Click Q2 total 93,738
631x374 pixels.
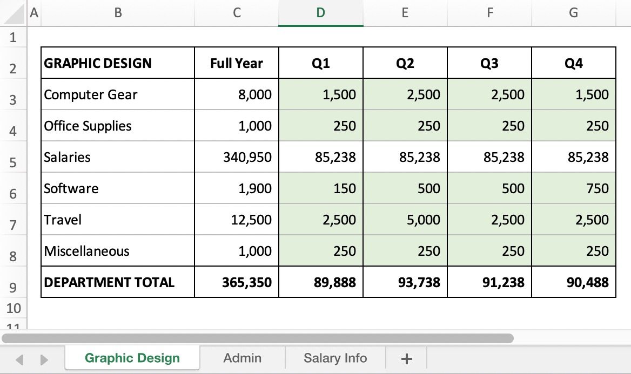click(405, 282)
